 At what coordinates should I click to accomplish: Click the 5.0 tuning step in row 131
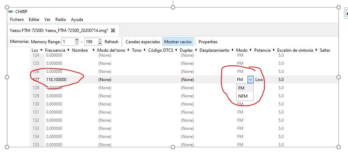point(281,112)
